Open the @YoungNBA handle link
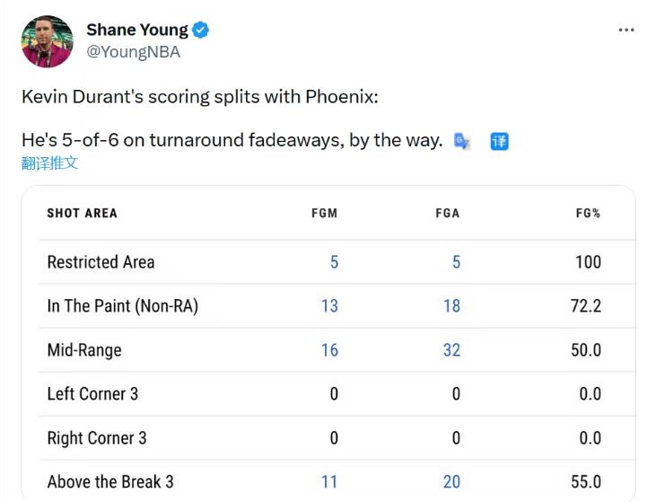 coord(133,52)
